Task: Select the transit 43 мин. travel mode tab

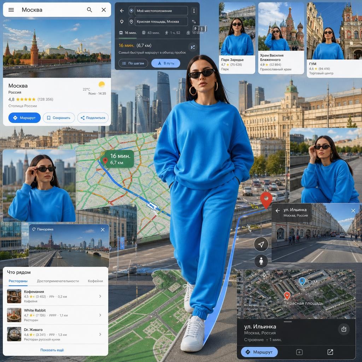Action: tap(151, 33)
